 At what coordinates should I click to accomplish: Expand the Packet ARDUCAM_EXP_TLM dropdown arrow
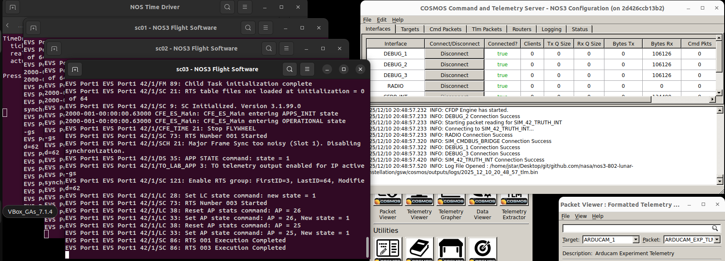click(717, 239)
